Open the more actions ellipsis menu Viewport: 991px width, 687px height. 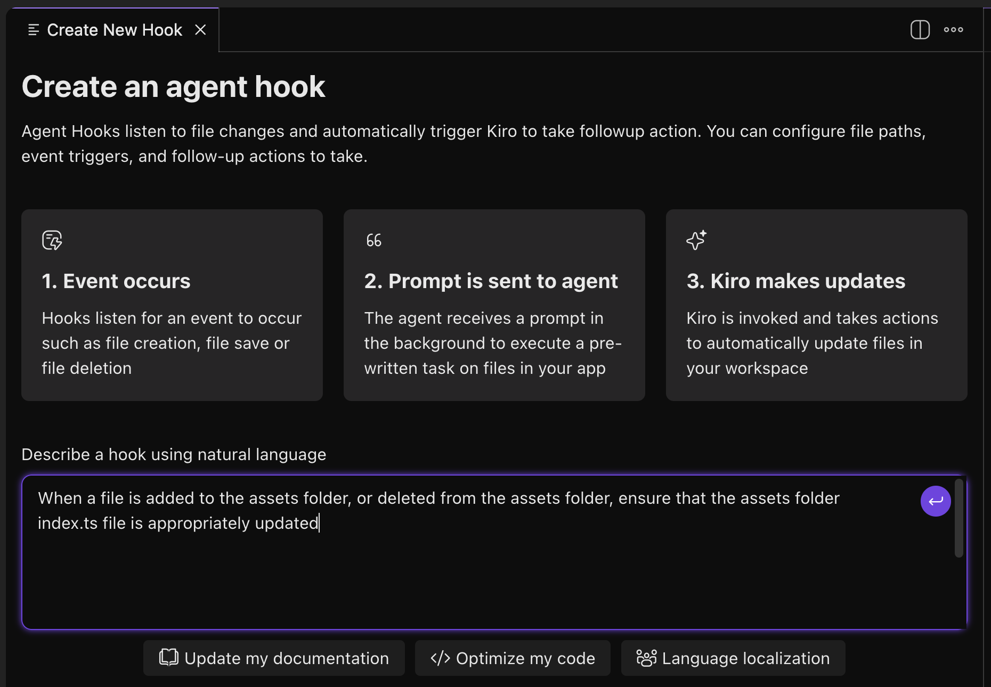[x=953, y=30]
